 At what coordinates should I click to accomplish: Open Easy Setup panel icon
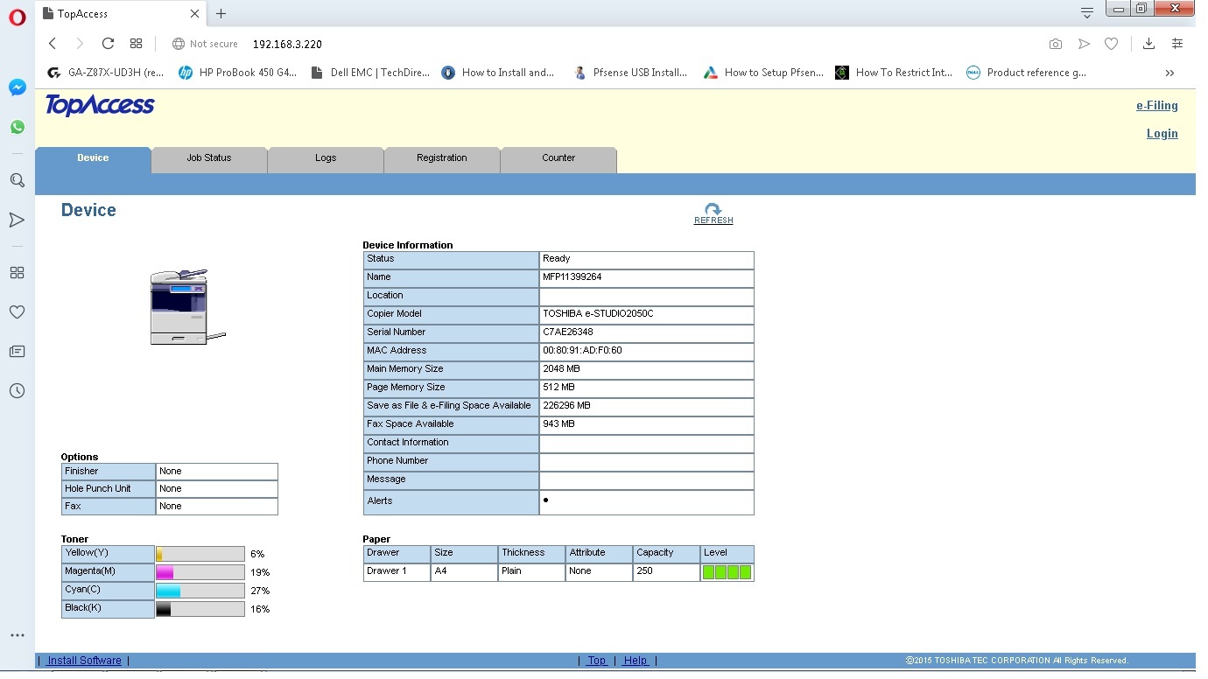1177,44
